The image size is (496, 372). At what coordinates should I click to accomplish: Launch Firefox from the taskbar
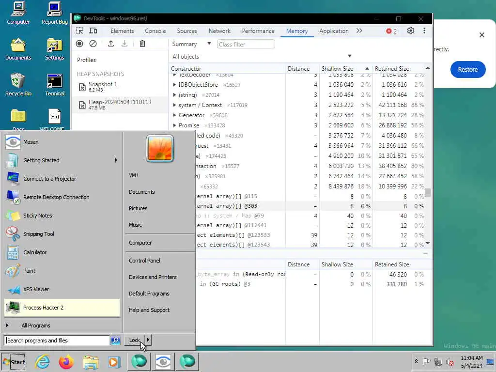pyautogui.click(x=66, y=361)
